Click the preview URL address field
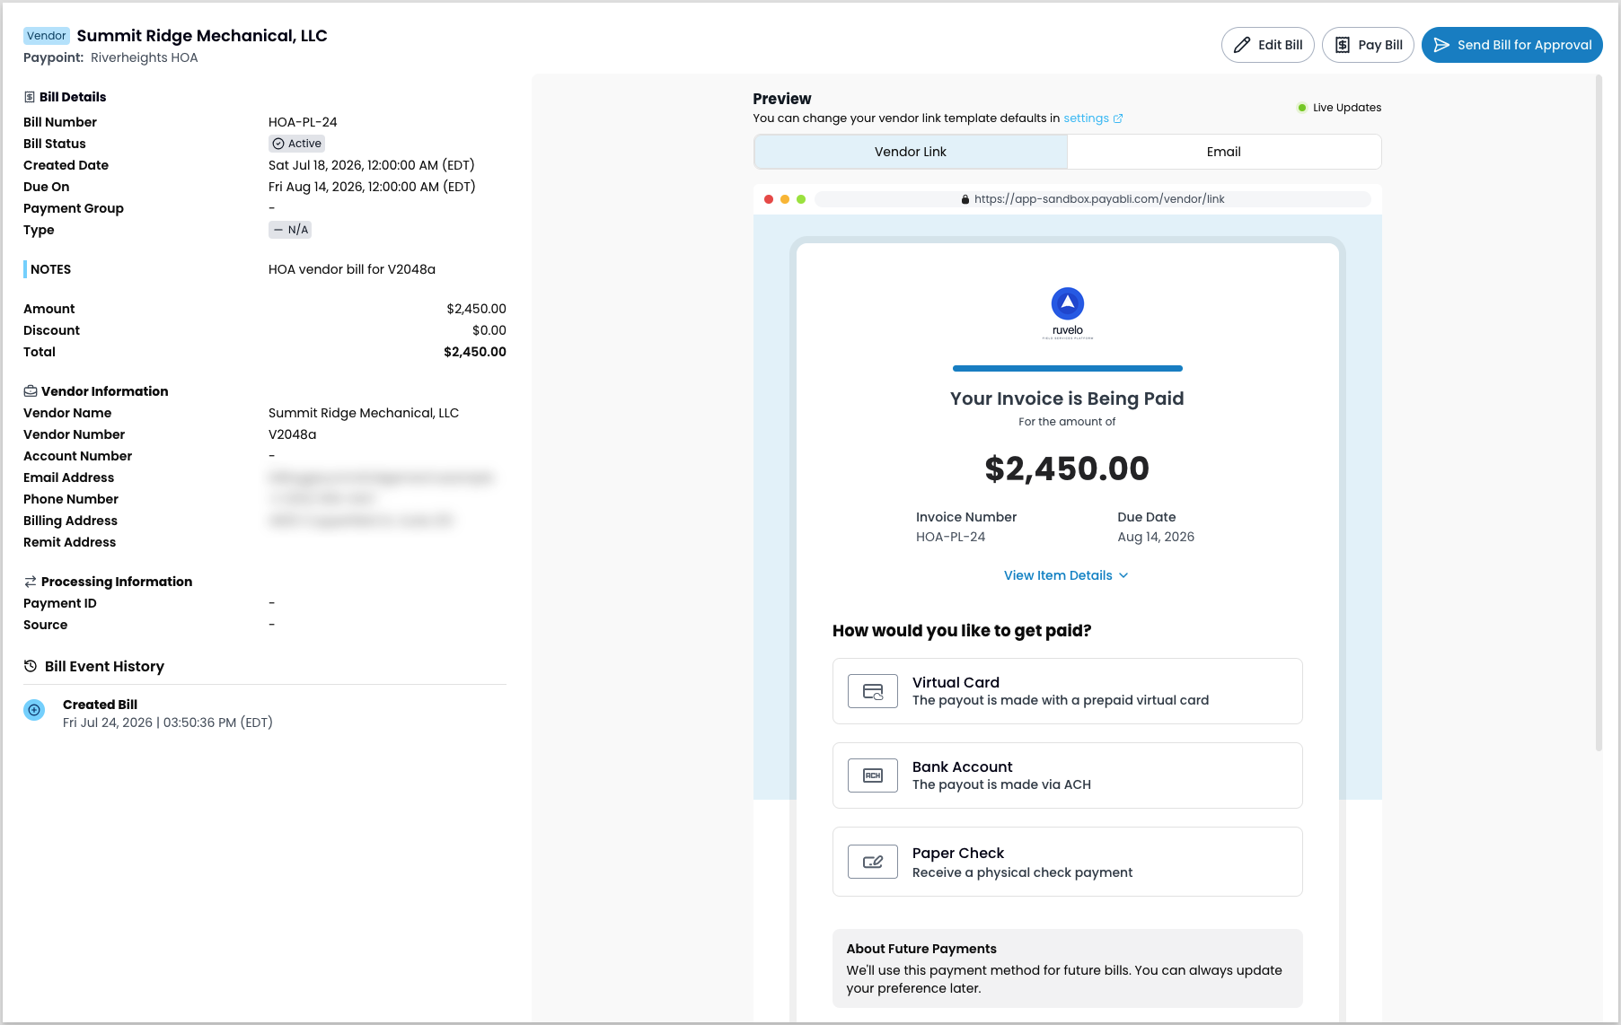1621x1025 pixels. coord(1093,199)
